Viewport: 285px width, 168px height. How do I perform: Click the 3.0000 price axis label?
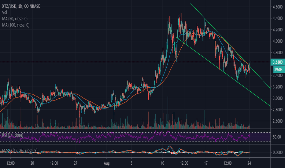[278, 98]
